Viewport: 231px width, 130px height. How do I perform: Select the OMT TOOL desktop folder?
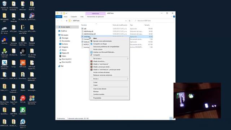[14, 112]
